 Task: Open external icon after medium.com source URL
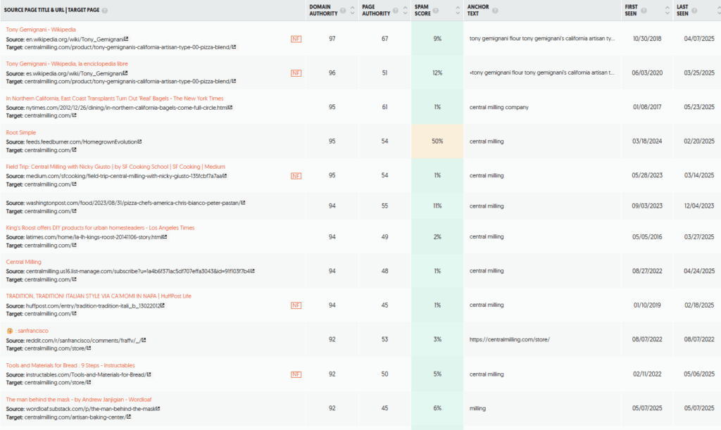[x=225, y=175]
